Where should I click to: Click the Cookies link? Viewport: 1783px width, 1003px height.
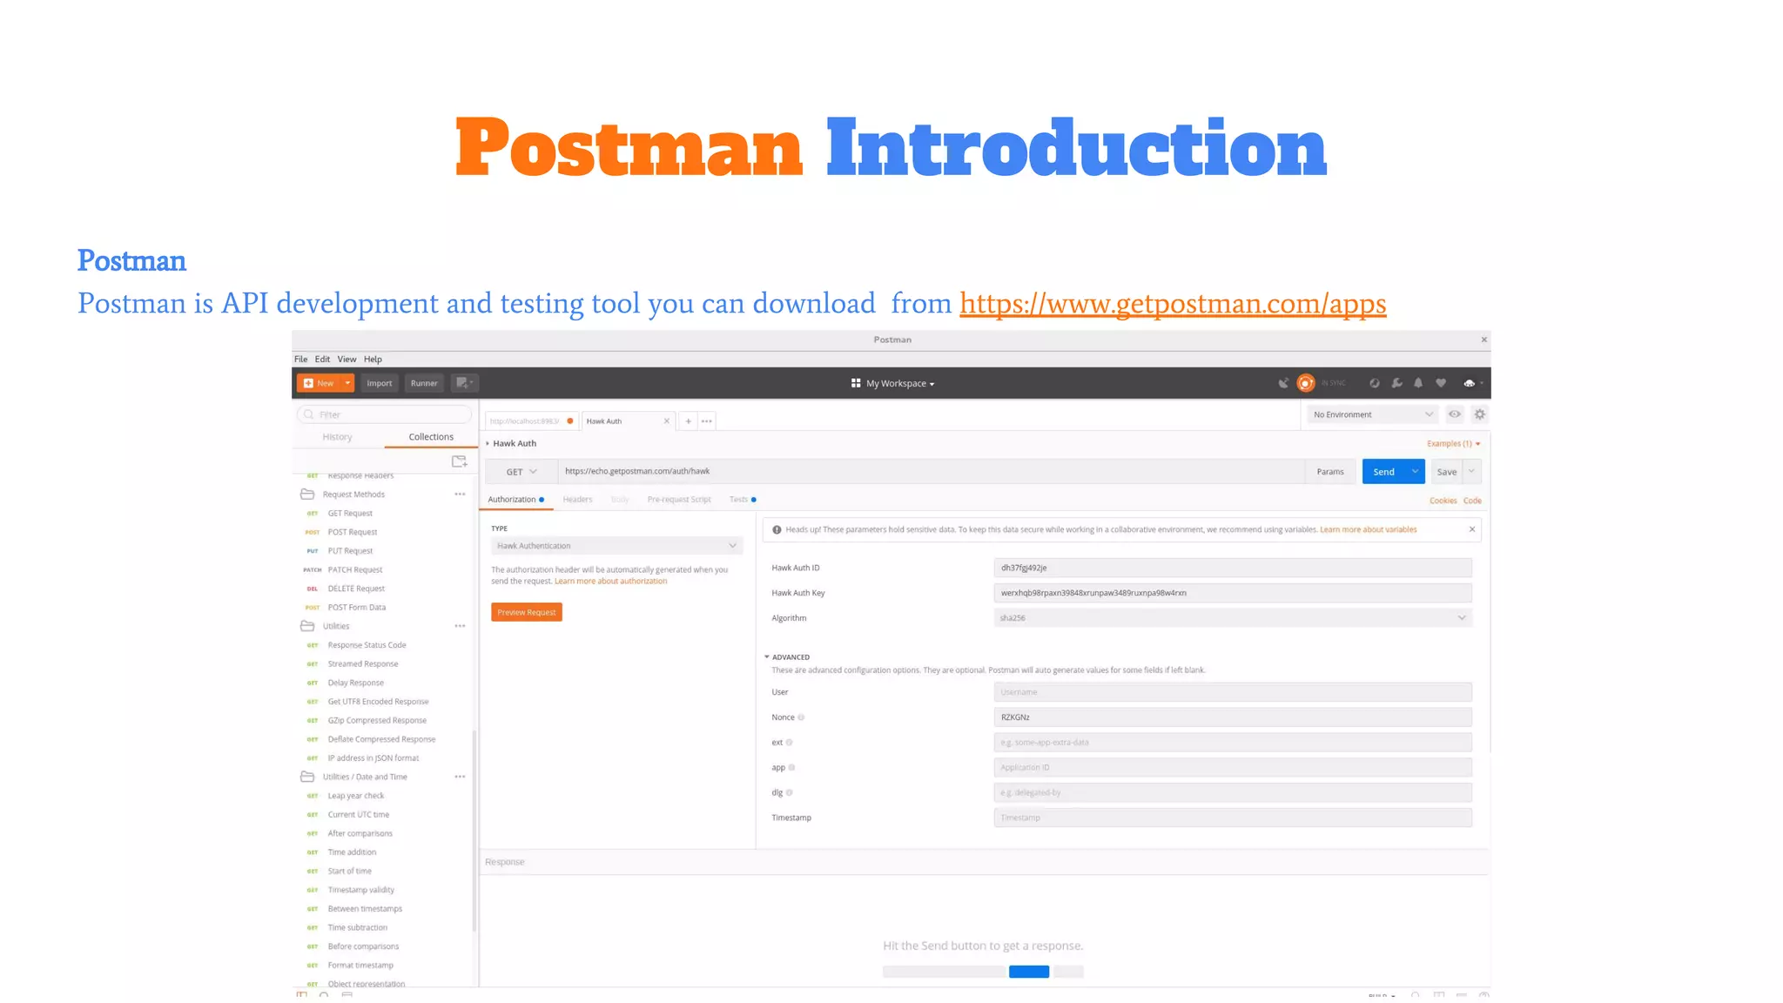(1443, 501)
